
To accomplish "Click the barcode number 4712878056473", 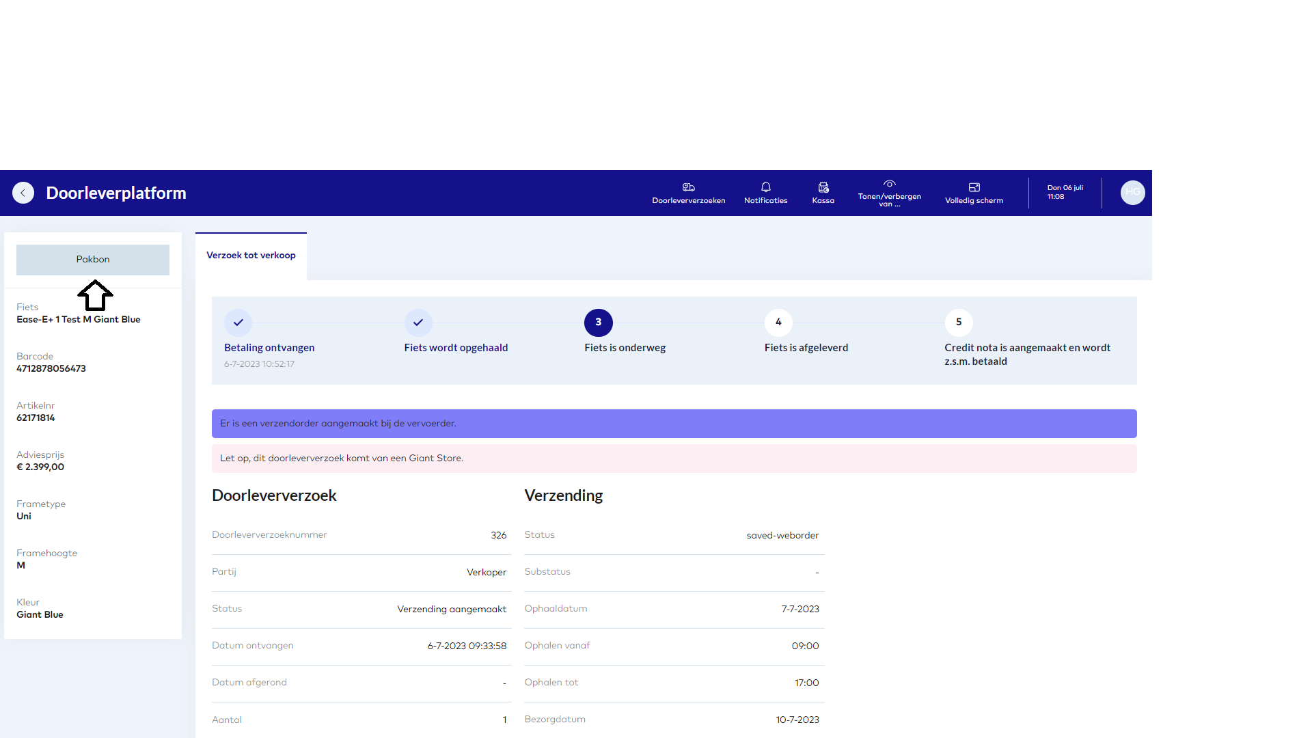I will [51, 369].
